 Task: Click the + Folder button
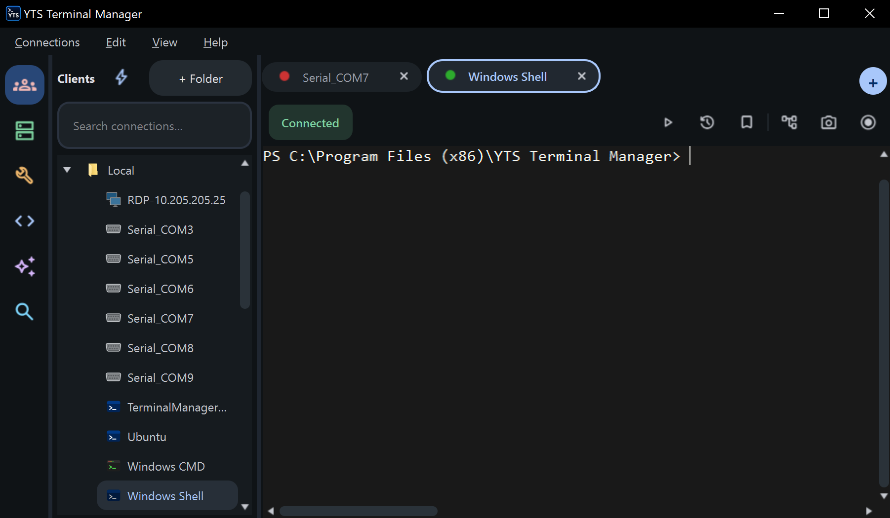pos(201,78)
